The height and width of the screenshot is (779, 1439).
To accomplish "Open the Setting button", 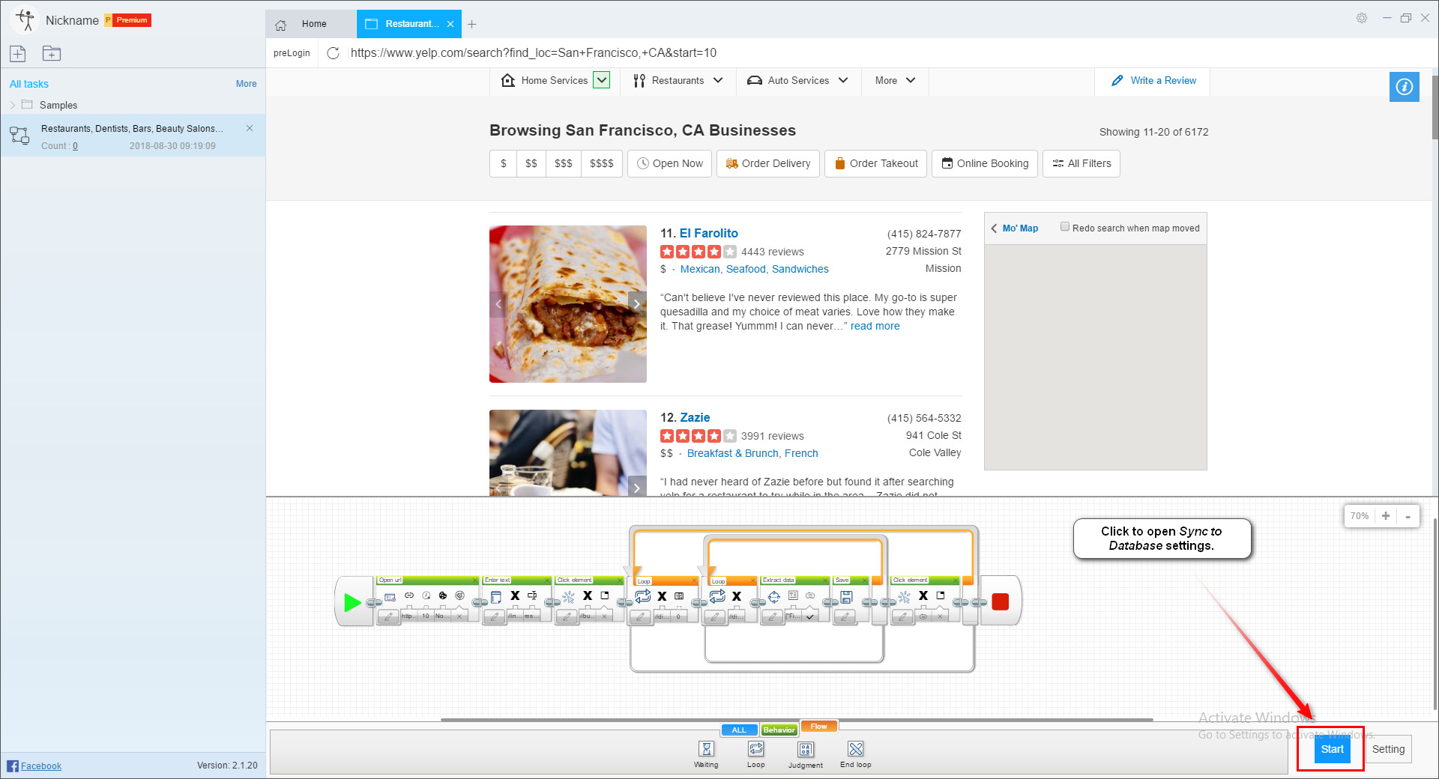I will pos(1388,749).
